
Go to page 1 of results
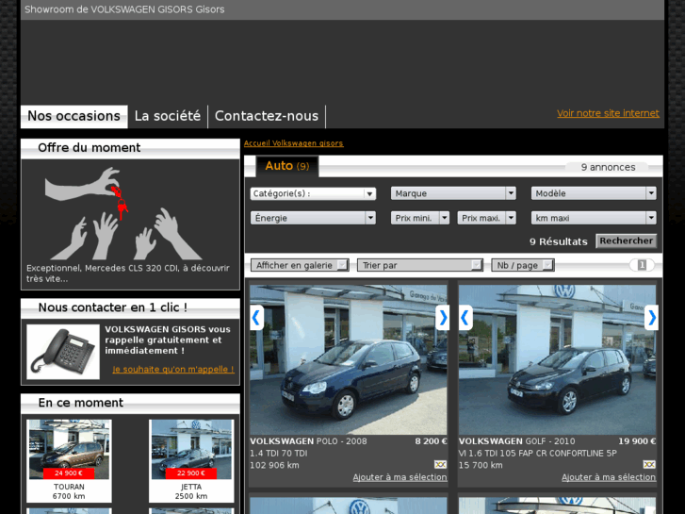pos(642,265)
